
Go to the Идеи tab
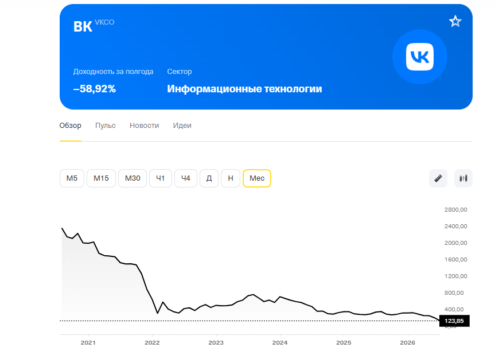182,126
